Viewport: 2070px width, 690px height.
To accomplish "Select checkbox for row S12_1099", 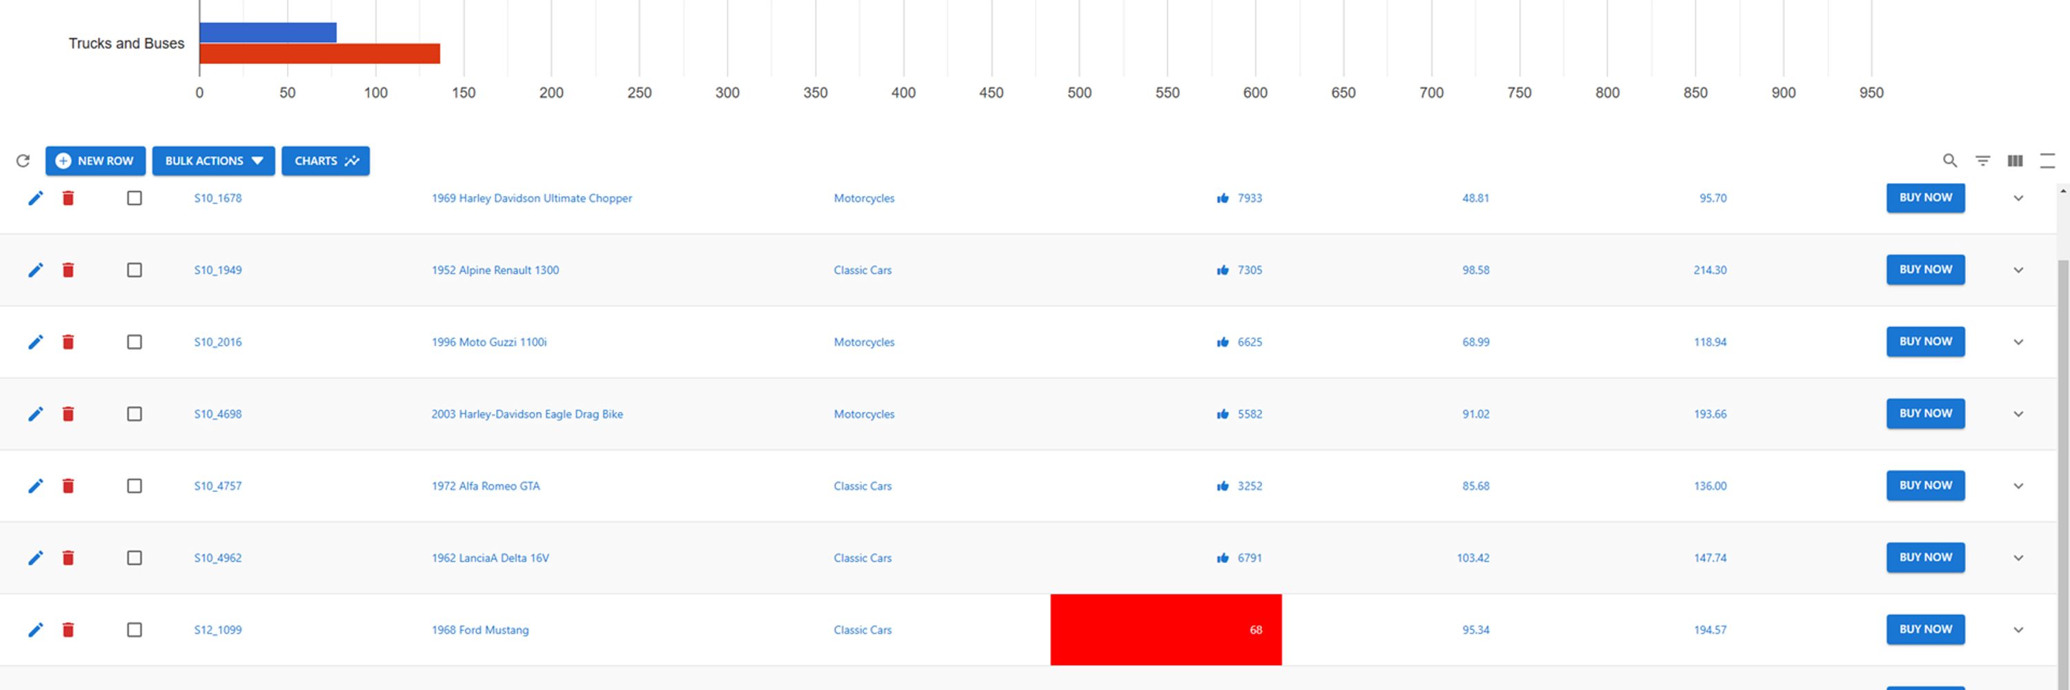I will click(x=134, y=630).
